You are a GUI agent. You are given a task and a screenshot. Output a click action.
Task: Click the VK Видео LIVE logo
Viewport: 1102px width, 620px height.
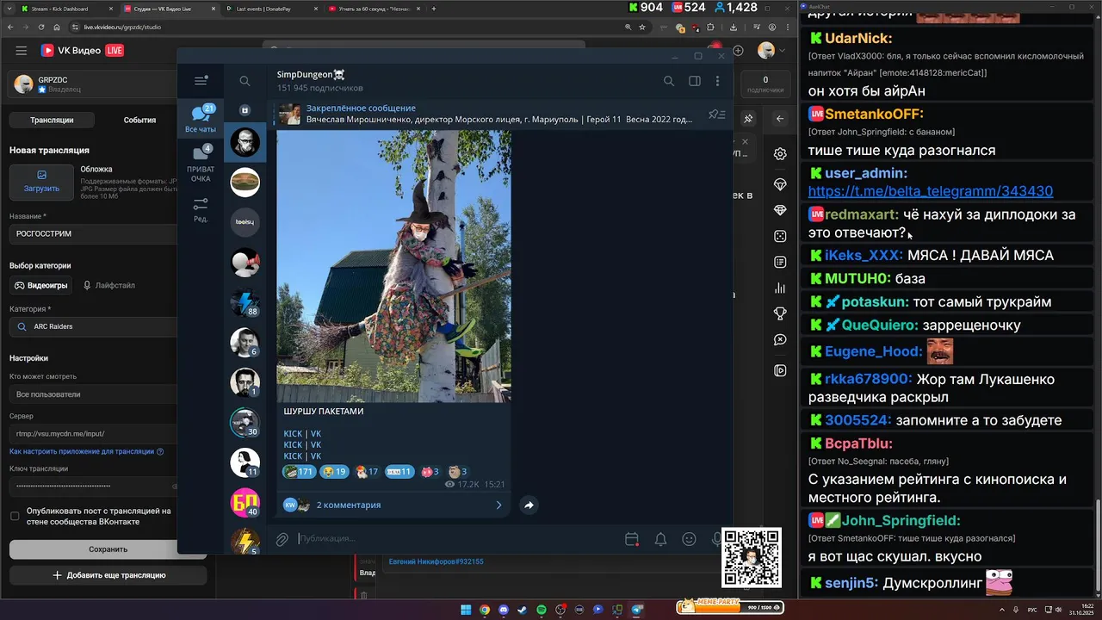(x=82, y=51)
